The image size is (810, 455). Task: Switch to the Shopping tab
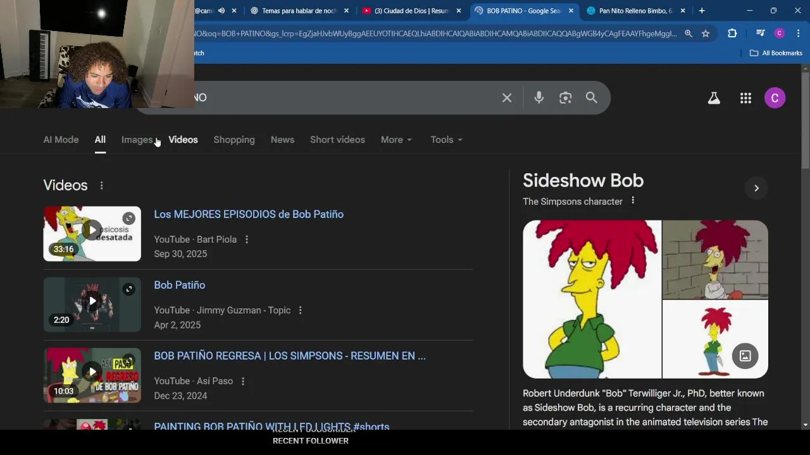[234, 140]
